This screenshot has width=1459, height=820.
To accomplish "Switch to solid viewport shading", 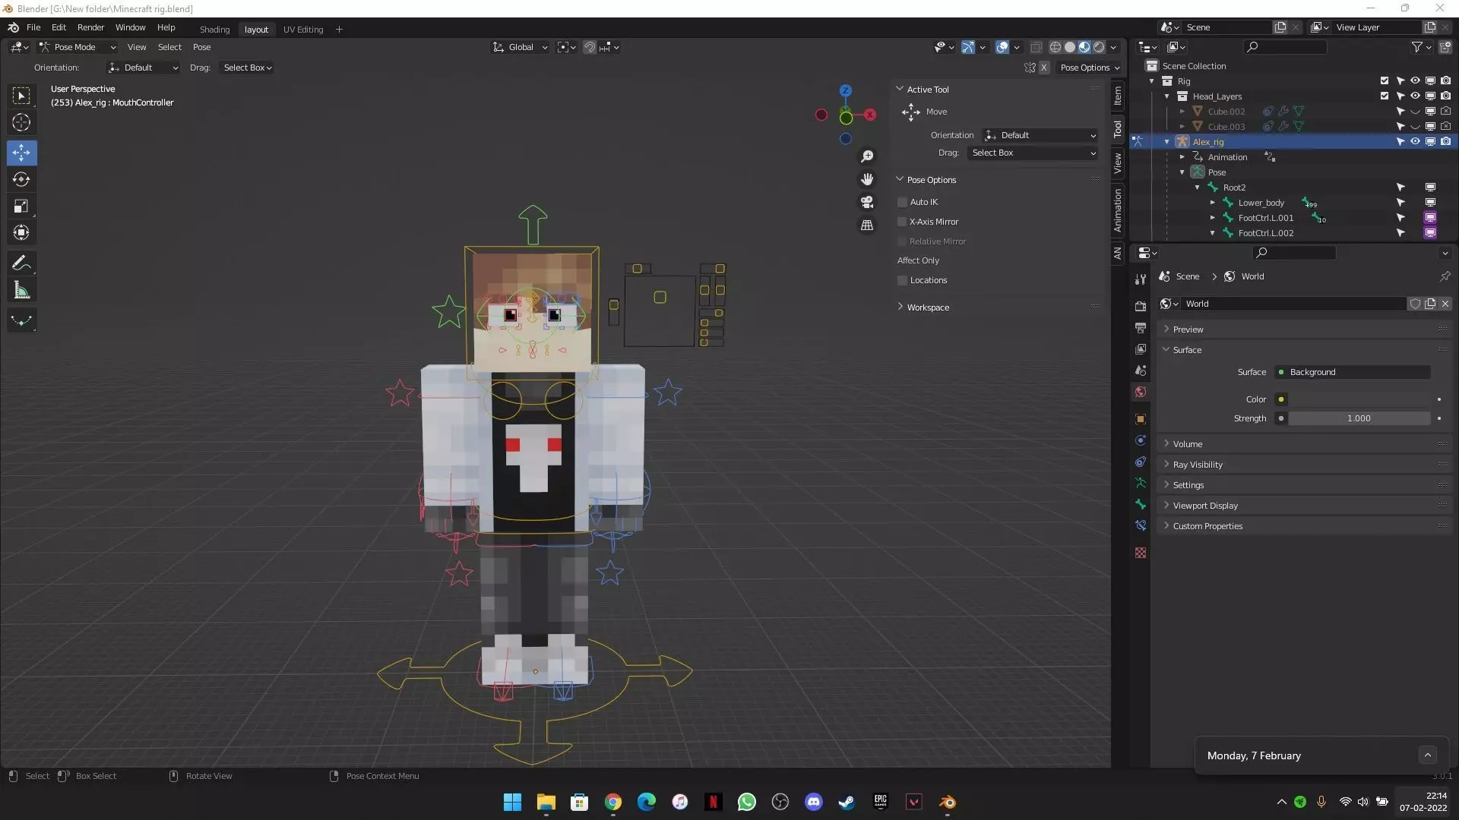I will (1069, 47).
